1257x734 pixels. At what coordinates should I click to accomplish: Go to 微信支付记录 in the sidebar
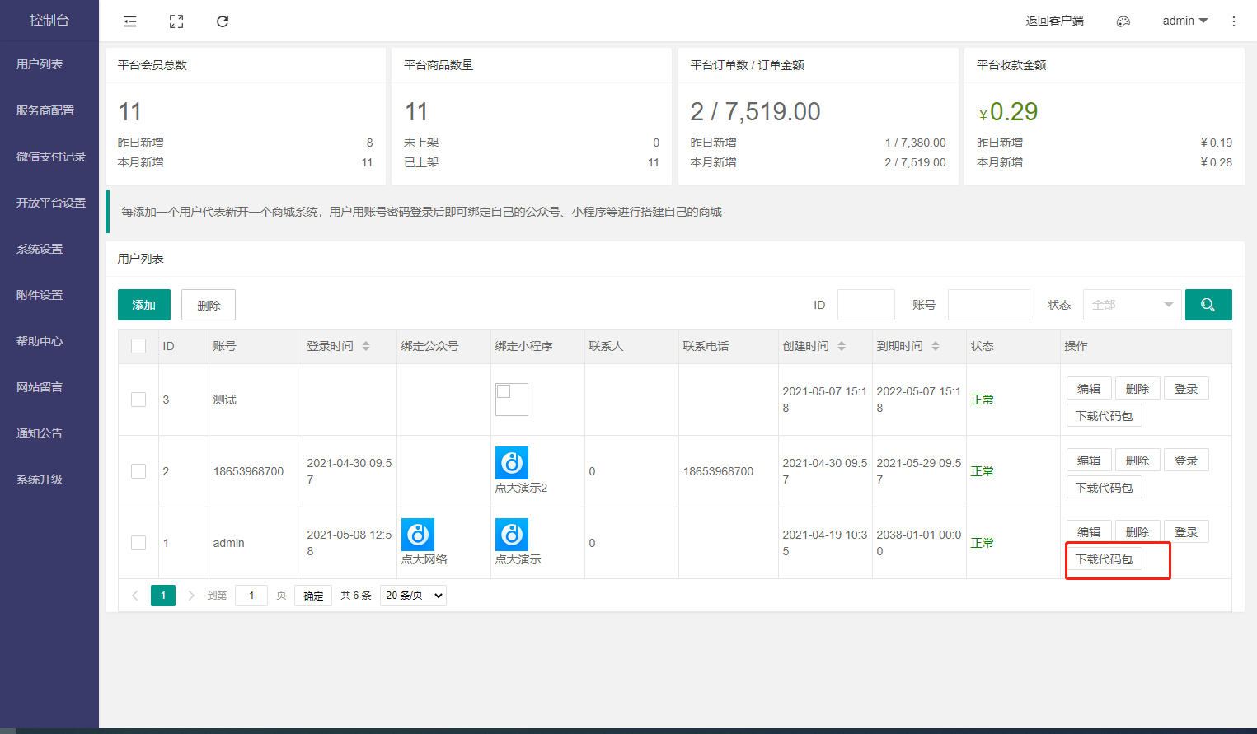50,157
